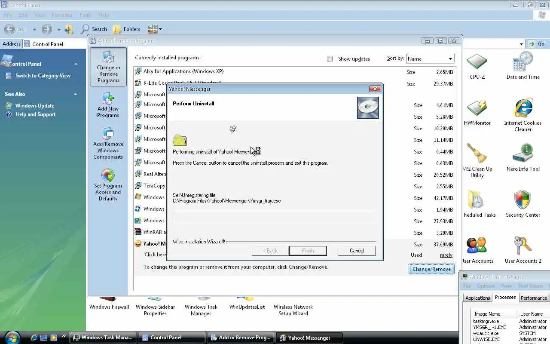The width and height of the screenshot is (550, 344).
Task: Sort by Image Name column in Task Manager
Action: coord(493,314)
